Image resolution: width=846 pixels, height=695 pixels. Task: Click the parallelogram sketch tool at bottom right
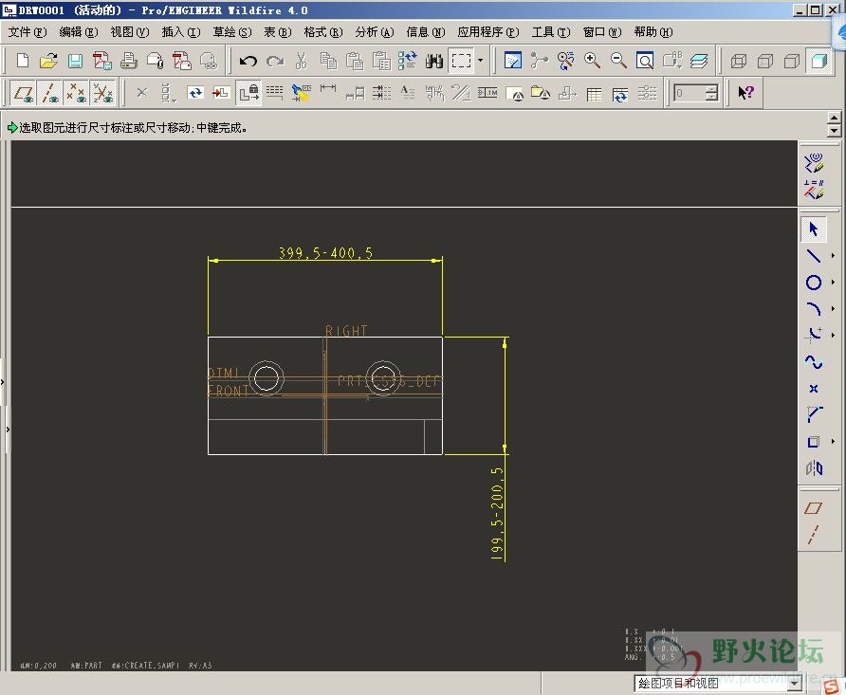pyautogui.click(x=814, y=508)
